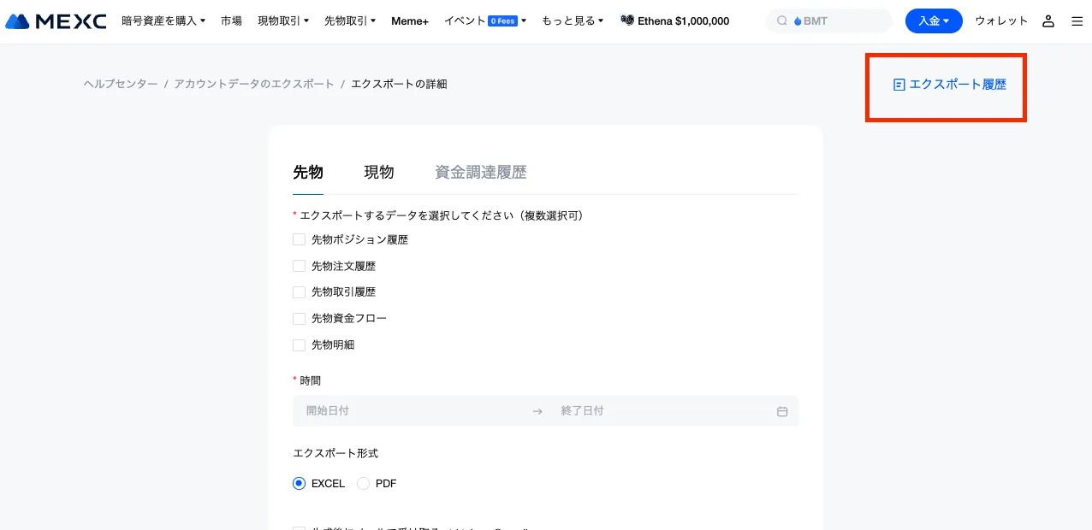Go to ヘルプセンター breadcrumb
Screen dimensions: 1092x530
(121, 84)
